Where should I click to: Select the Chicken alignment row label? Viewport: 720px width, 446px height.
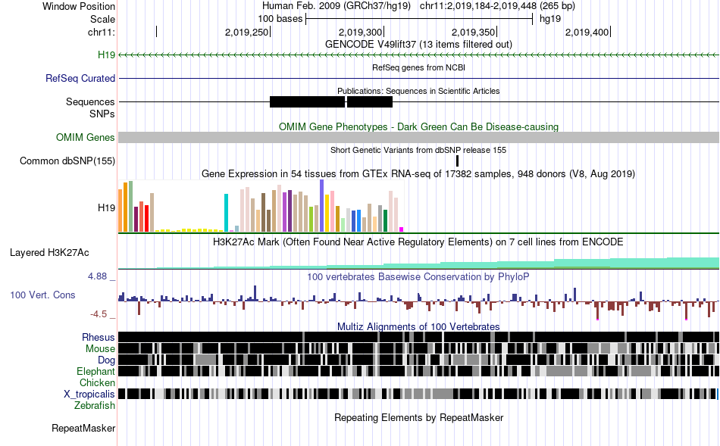(x=97, y=382)
